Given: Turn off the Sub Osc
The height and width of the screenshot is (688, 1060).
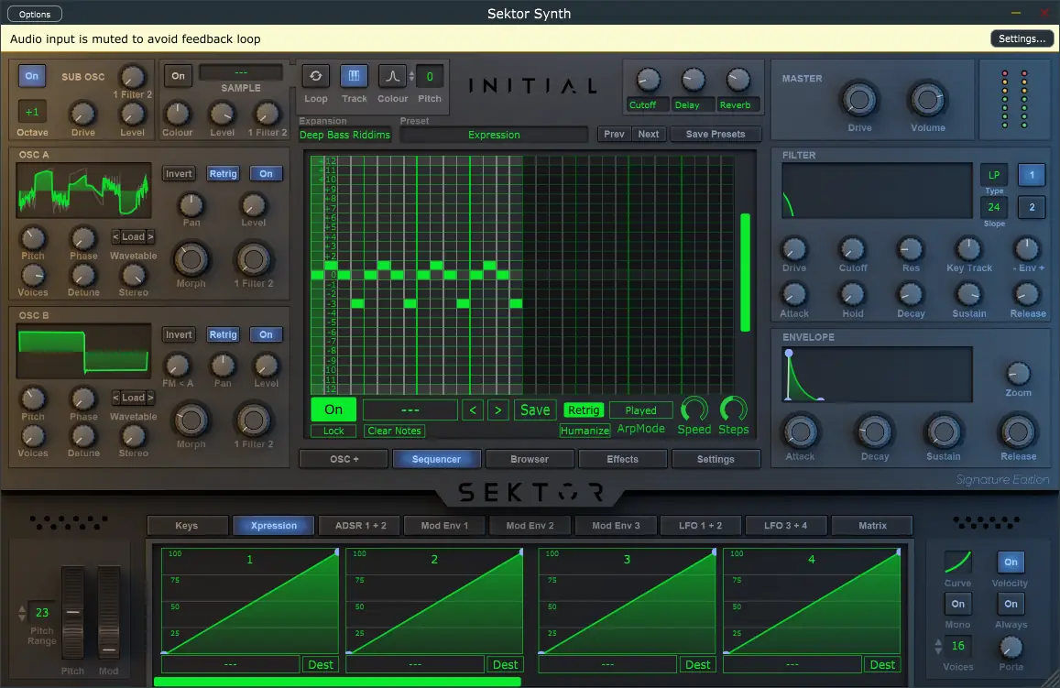Looking at the screenshot, I should [x=32, y=76].
